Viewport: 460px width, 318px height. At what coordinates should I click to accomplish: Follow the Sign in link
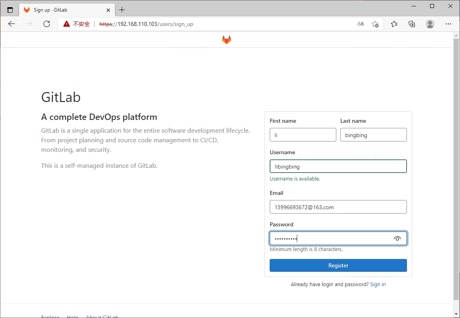coord(378,284)
